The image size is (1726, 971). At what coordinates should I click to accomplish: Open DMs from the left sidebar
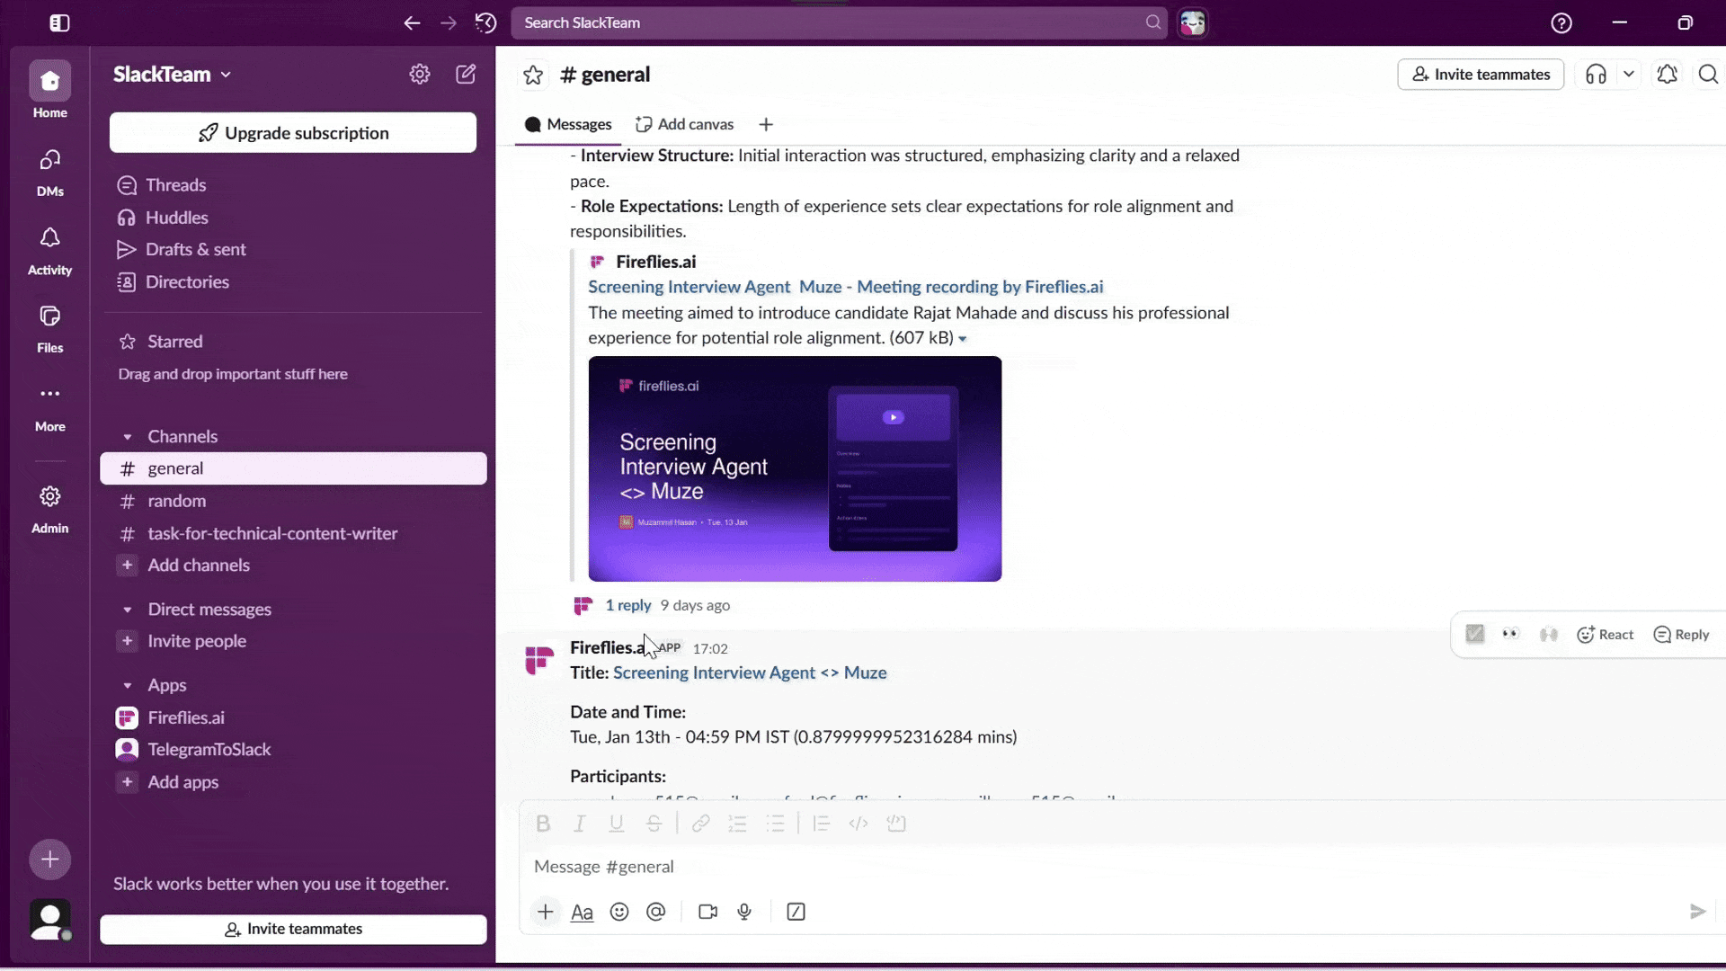click(x=49, y=171)
